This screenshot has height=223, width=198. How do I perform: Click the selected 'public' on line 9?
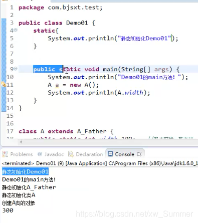(44, 69)
